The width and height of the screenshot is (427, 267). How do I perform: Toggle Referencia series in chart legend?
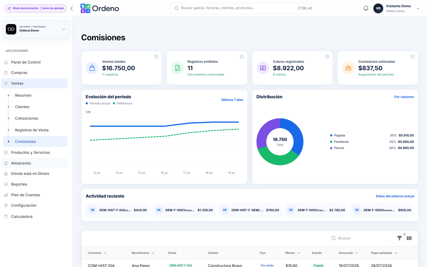point(122,103)
